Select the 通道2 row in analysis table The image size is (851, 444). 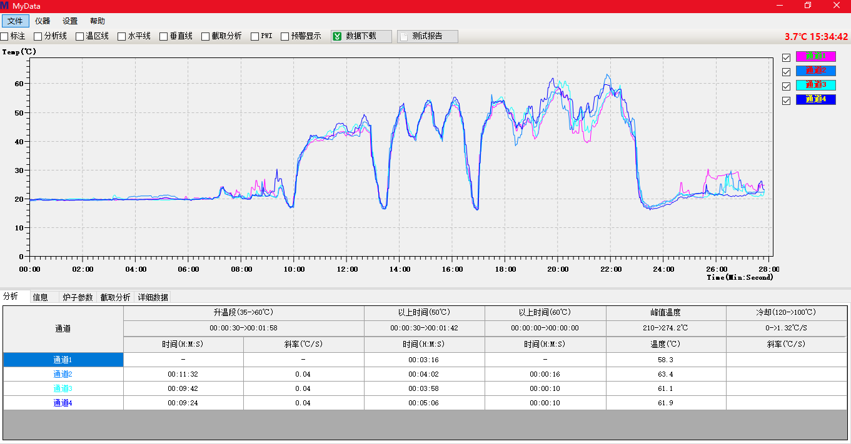coord(63,374)
